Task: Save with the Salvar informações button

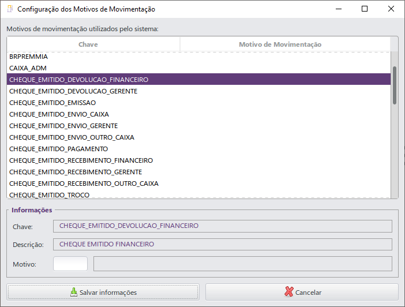Action: tap(103, 292)
